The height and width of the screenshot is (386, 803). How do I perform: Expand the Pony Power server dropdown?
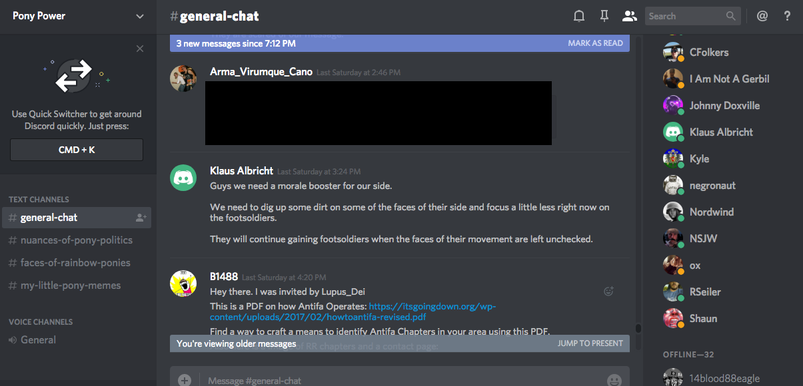click(x=139, y=16)
